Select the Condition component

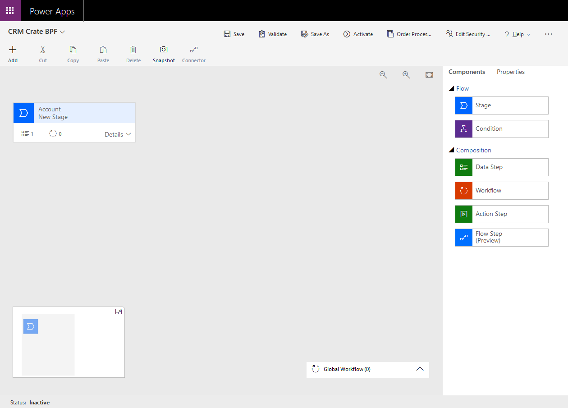pyautogui.click(x=501, y=129)
